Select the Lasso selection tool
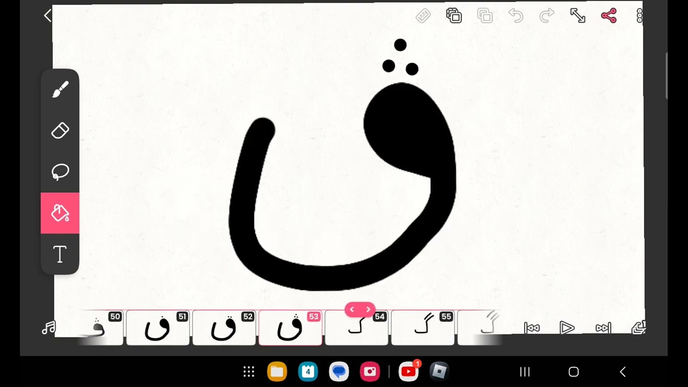 click(x=60, y=172)
